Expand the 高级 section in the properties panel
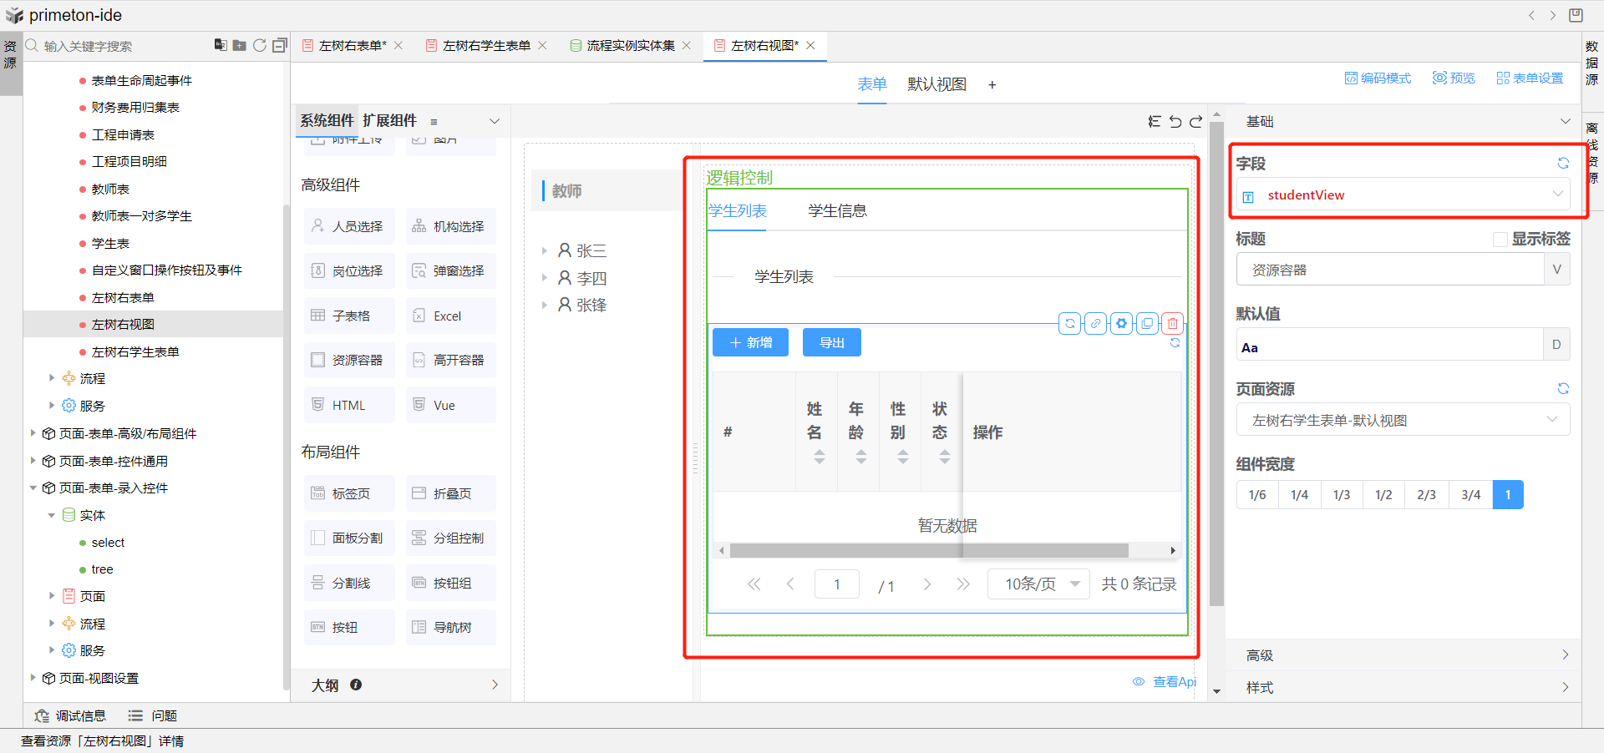This screenshot has height=753, width=1604. point(1403,655)
